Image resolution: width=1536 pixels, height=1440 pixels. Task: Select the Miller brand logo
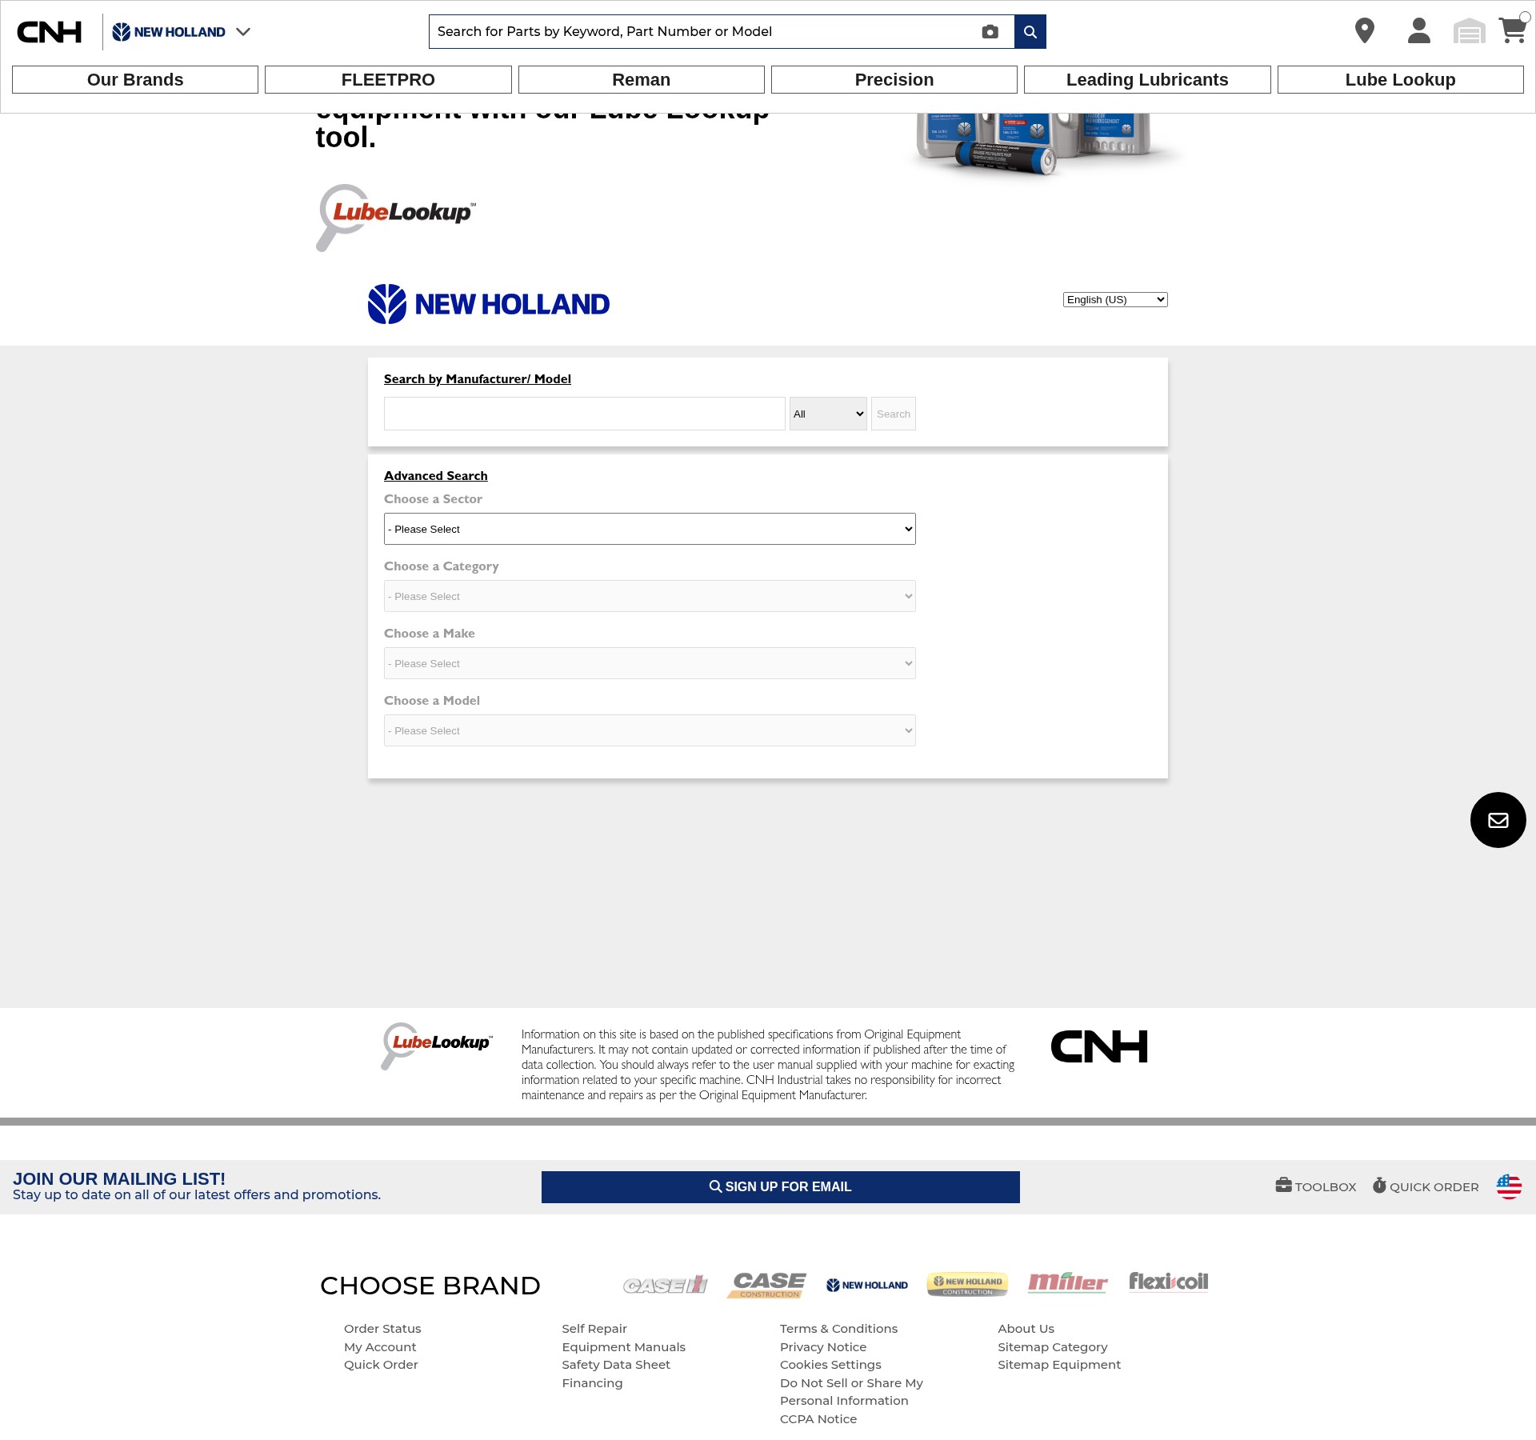point(1068,1282)
